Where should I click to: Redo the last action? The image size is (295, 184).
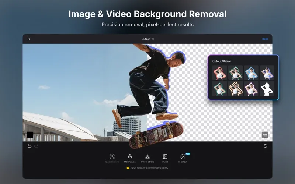tap(36, 146)
